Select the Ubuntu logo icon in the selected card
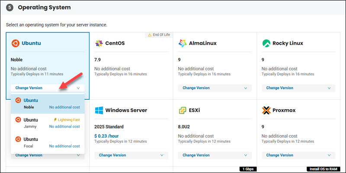This screenshot has height=173, width=346. [16, 43]
